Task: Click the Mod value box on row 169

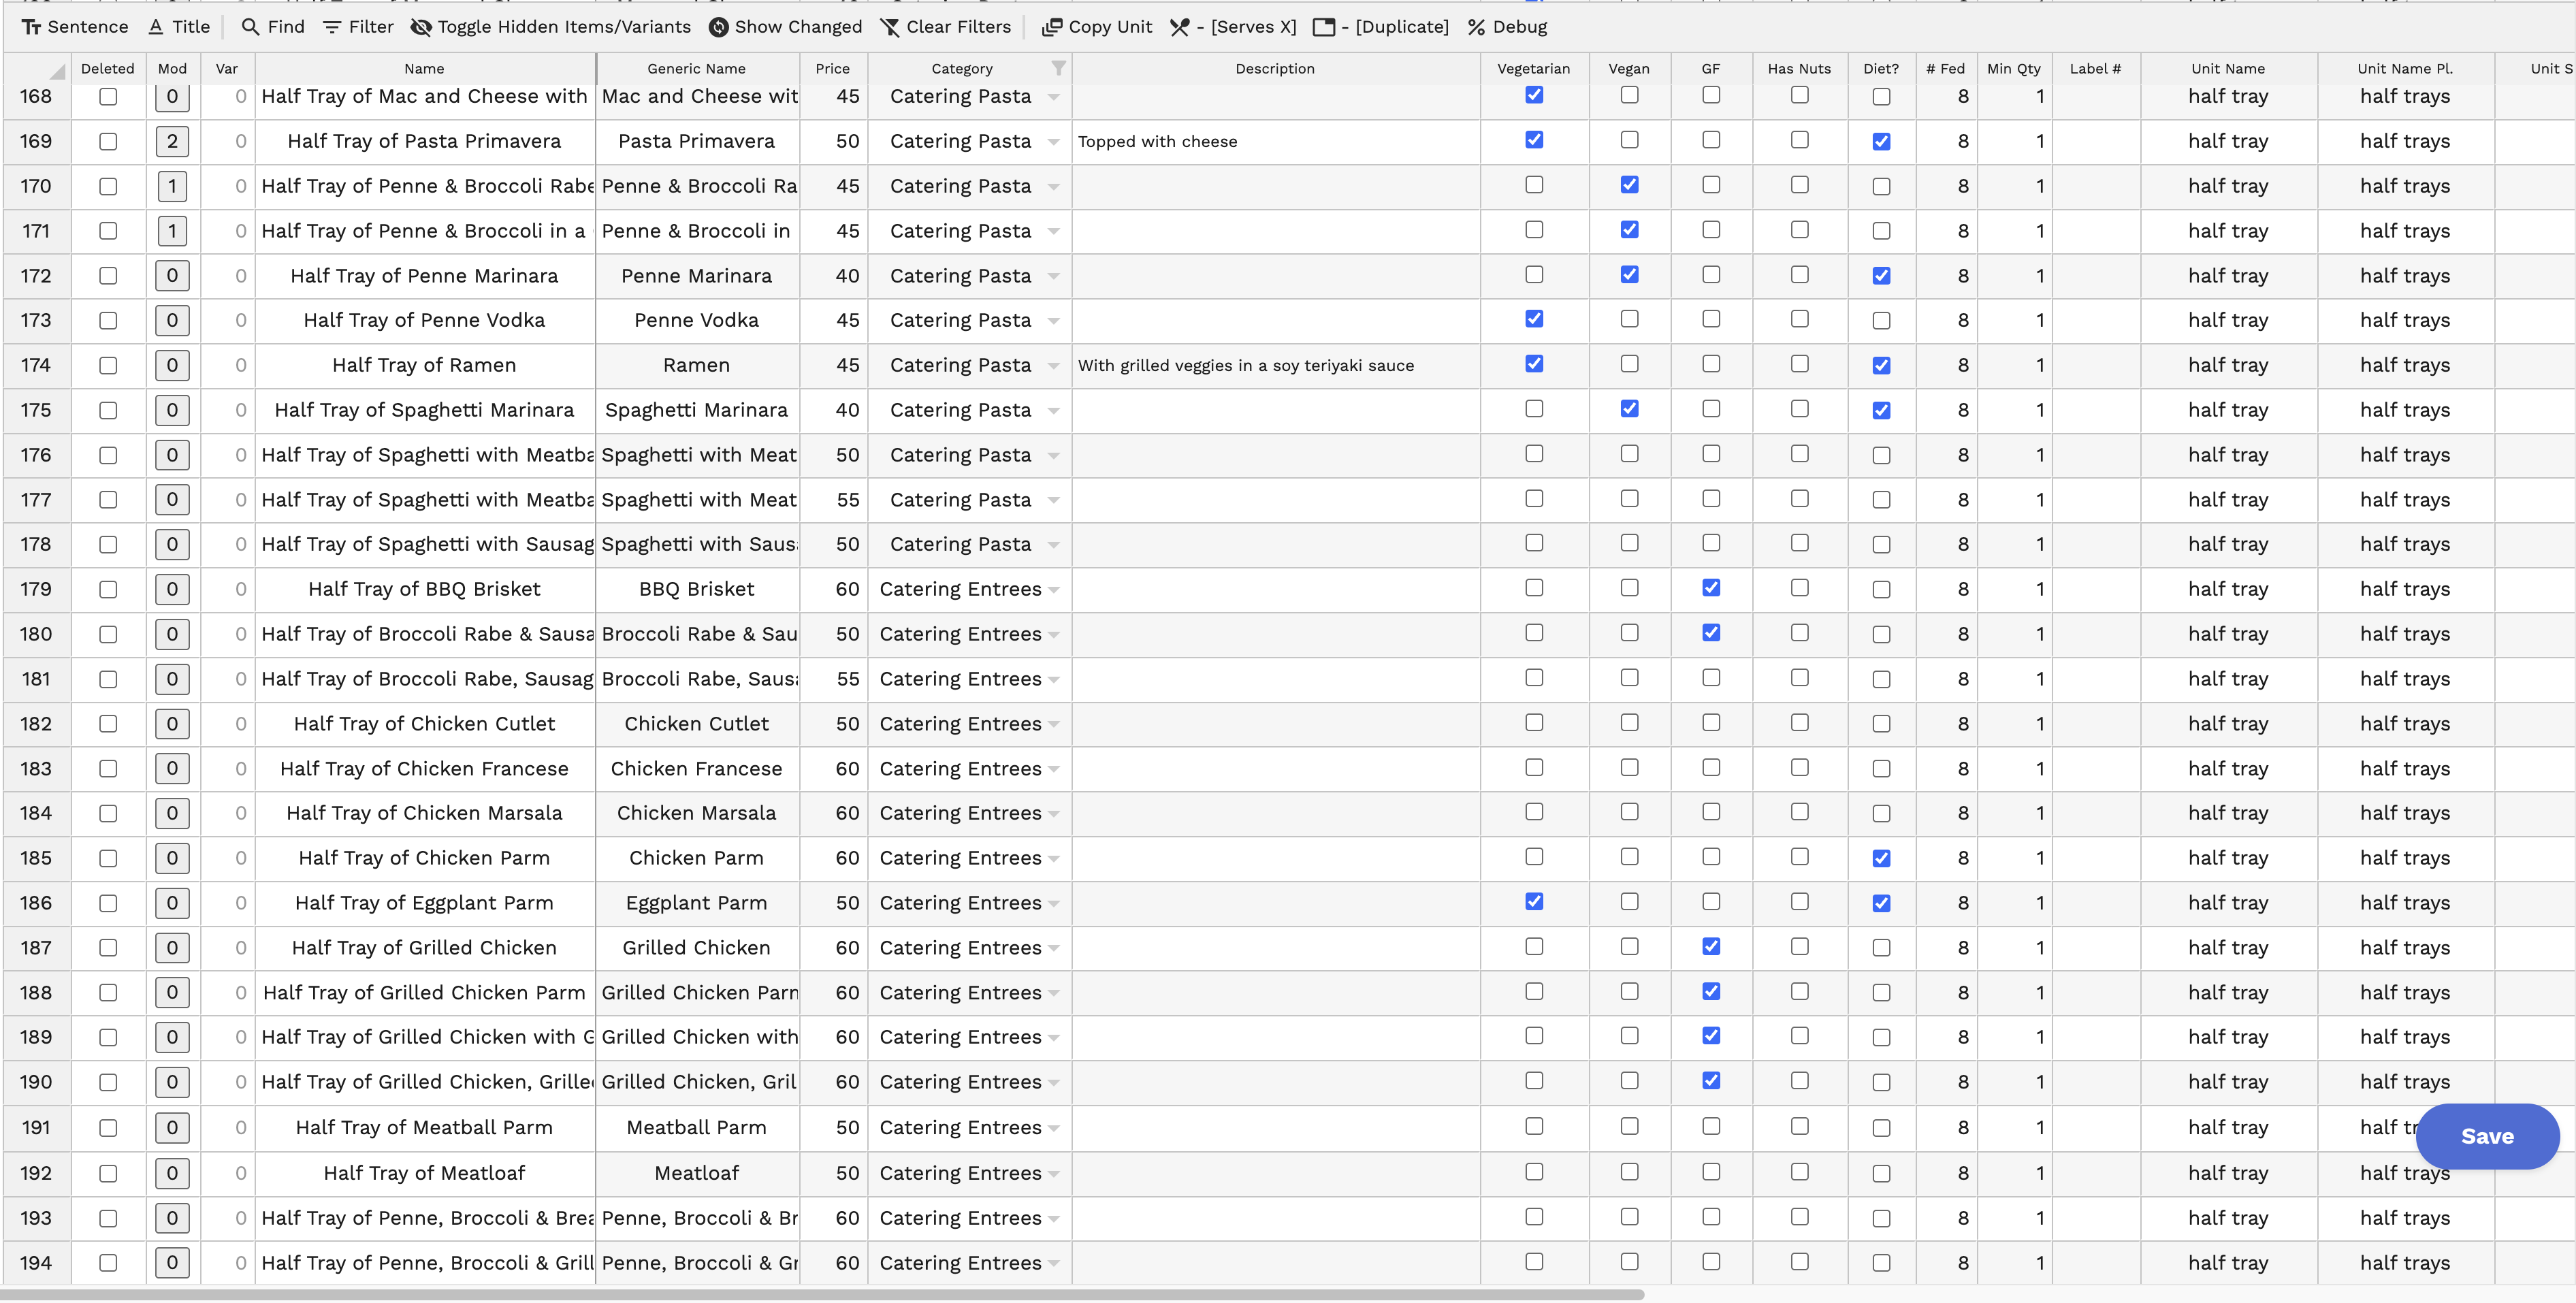Action: tap(172, 141)
